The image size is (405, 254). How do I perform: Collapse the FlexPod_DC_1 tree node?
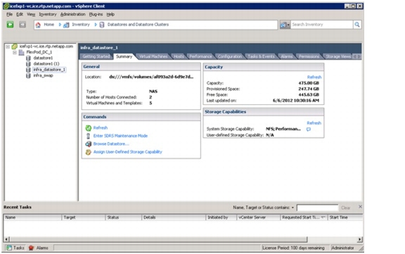coord(15,53)
